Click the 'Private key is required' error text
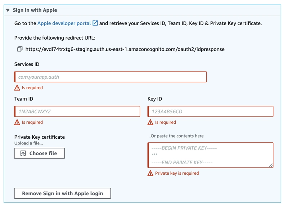Viewport: 288px width, 207px height. tap(177, 173)
